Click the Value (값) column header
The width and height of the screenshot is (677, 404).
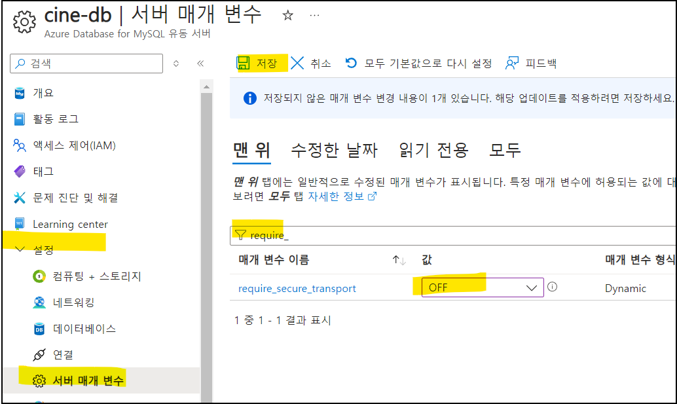pos(427,260)
